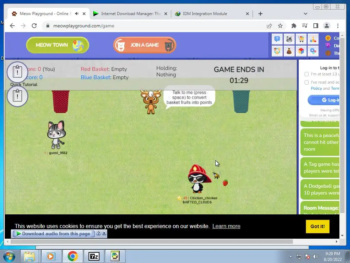Close the IDM Integration Module tab
Viewport: 350px width, 263px height.
pos(247,14)
